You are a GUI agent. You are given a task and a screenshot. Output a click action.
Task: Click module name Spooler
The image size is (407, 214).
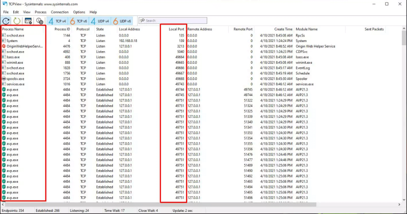point(301,78)
